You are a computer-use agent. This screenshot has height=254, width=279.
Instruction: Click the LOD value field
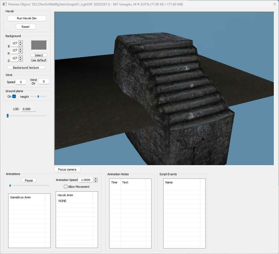(x=28, y=109)
